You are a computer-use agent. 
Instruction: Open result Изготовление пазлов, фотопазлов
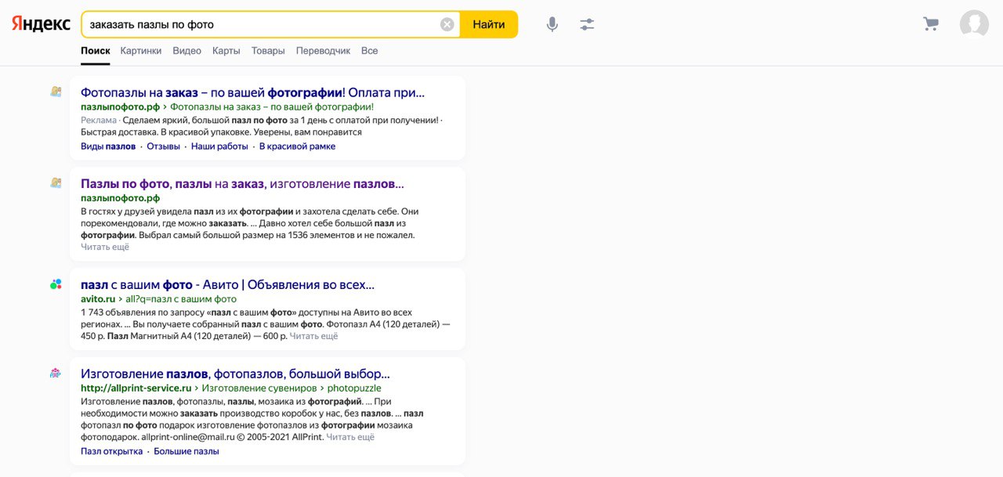235,374
